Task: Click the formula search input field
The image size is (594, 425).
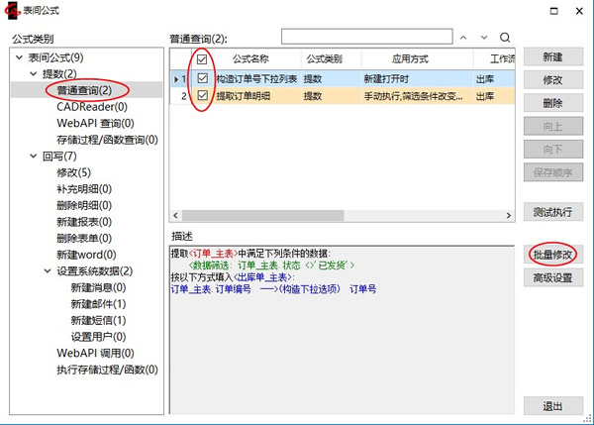Action: 365,38
